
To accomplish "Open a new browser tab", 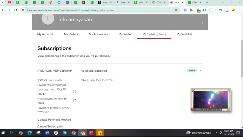I will 207,2.
